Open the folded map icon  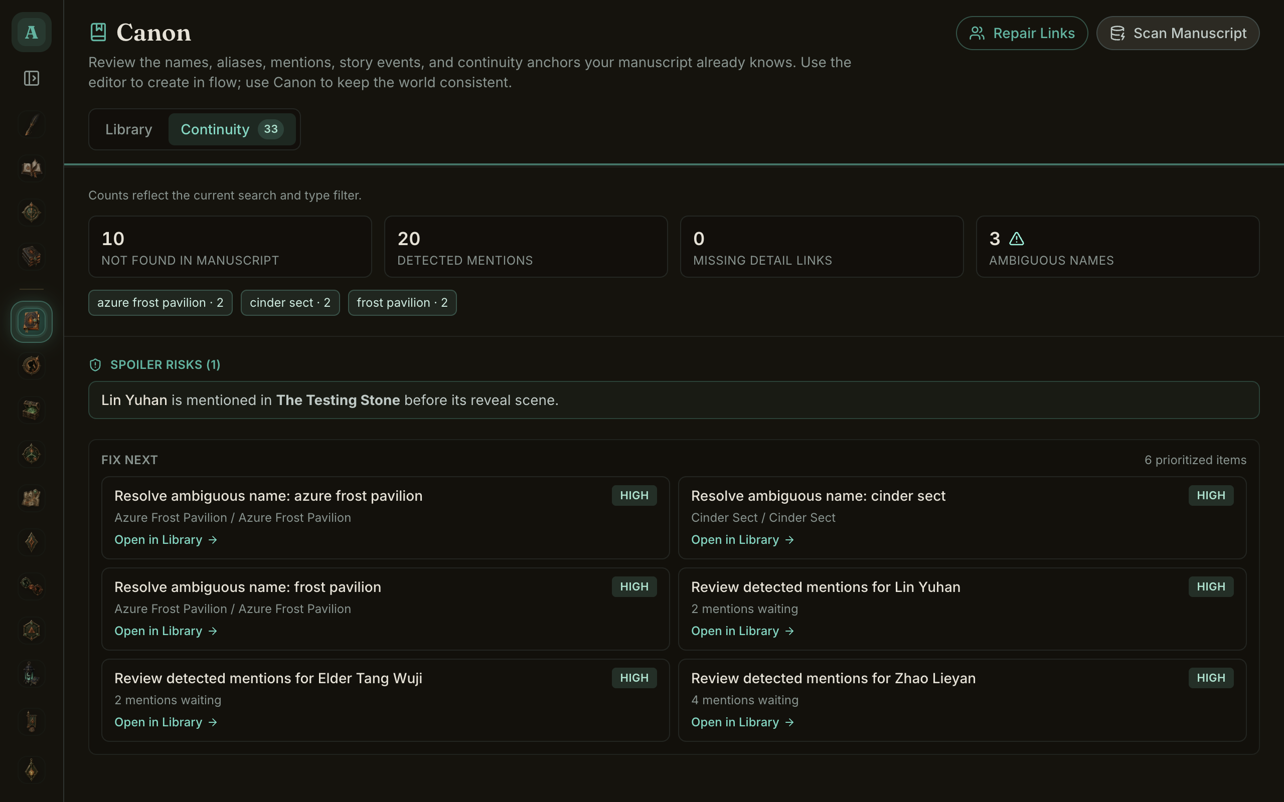pos(31,498)
